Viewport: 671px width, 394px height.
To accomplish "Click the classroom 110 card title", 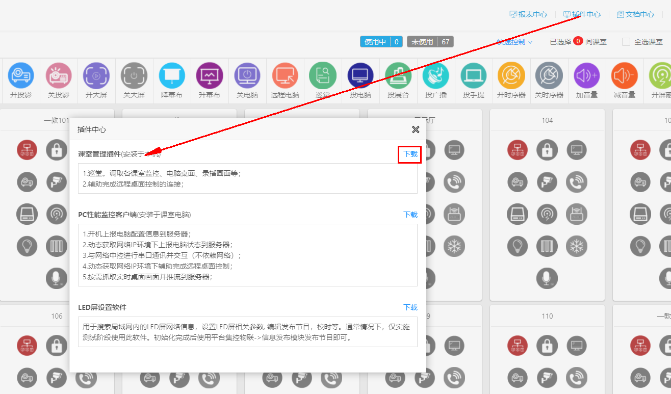I will coord(547,316).
